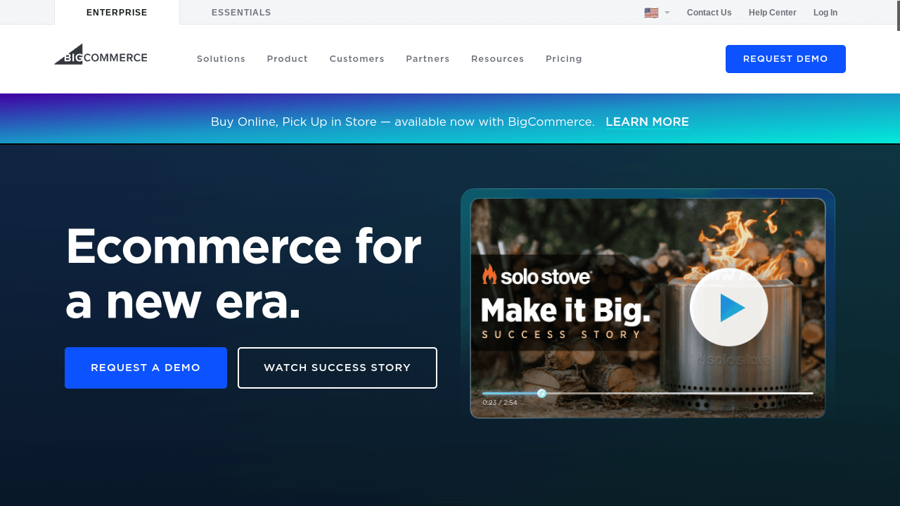Viewport: 900px width, 506px height.
Task: Follow the Learn More banner link
Action: pyautogui.click(x=647, y=122)
